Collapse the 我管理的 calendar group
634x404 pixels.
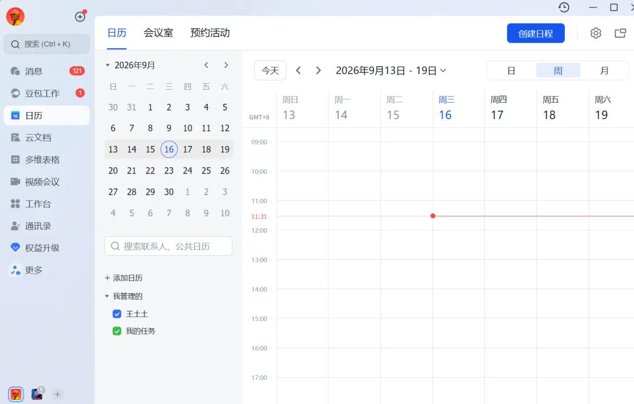pos(107,296)
